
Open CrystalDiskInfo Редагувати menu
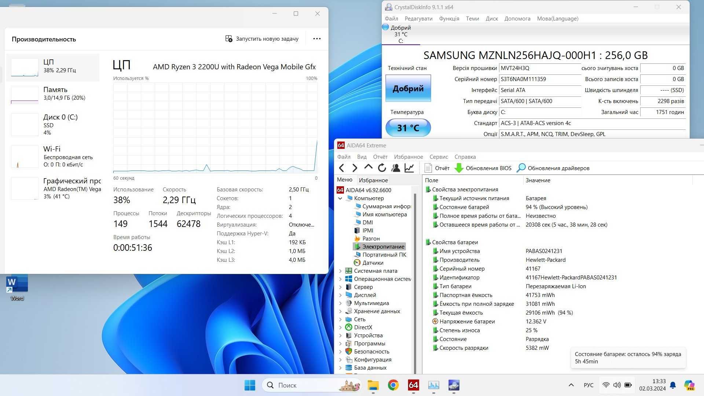tap(418, 19)
